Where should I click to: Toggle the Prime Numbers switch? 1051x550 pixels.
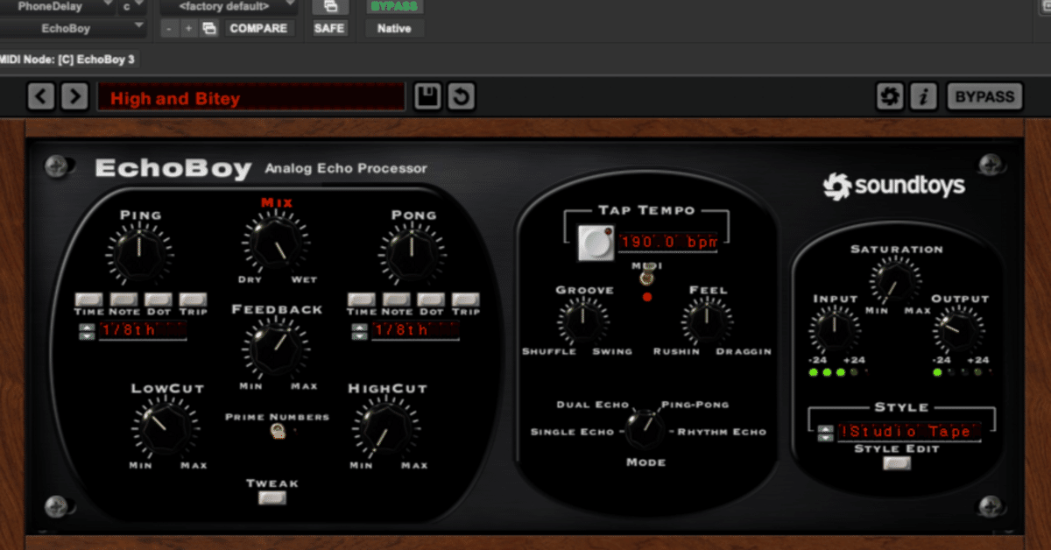[277, 431]
